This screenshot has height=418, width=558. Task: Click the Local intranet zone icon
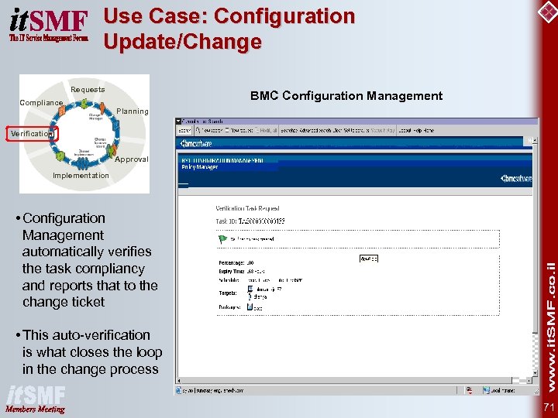click(486, 391)
